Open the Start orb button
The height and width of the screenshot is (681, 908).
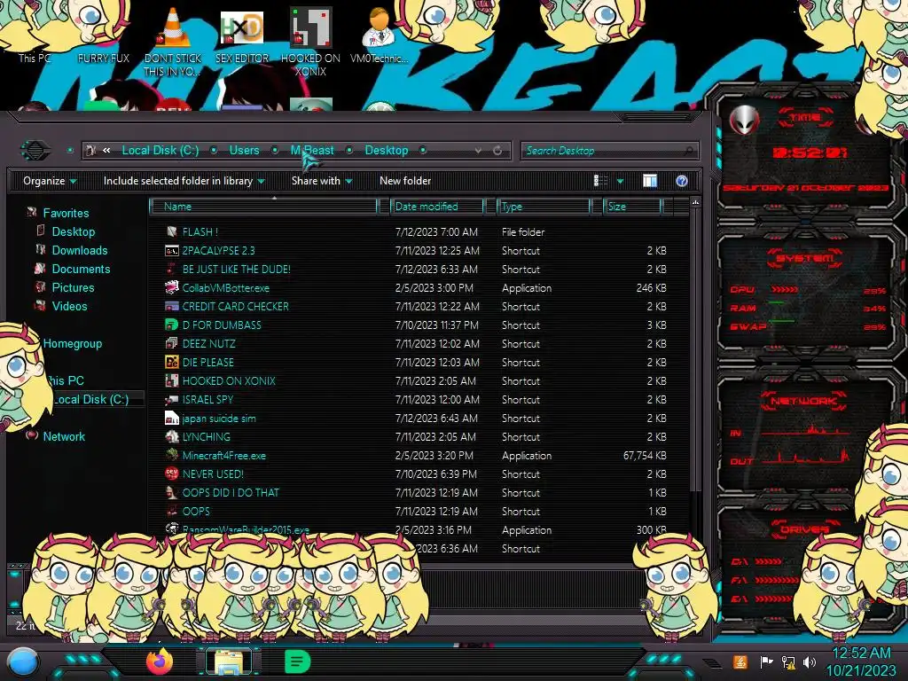tap(22, 661)
